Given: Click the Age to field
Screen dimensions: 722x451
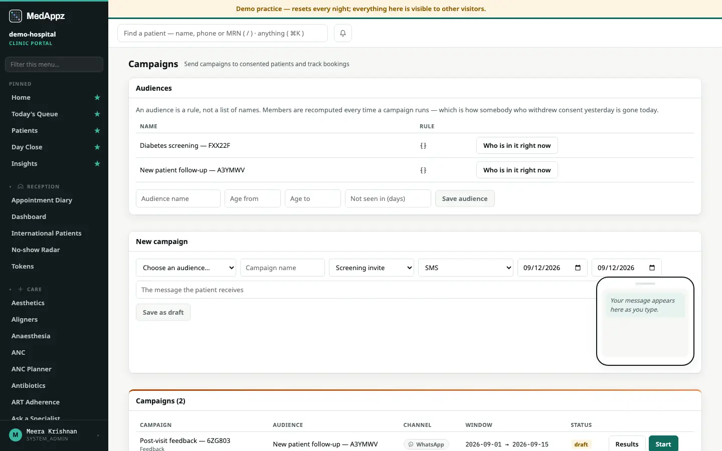Looking at the screenshot, I should (313, 198).
